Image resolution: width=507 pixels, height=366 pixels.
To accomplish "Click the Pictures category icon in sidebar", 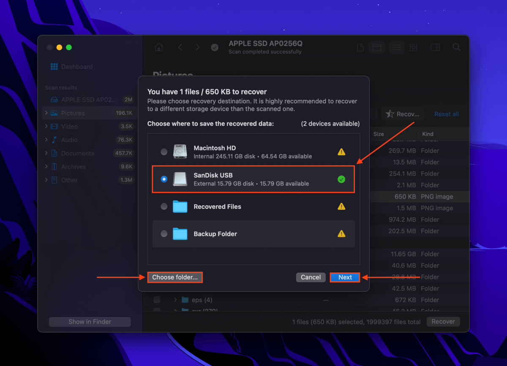I will (54, 113).
